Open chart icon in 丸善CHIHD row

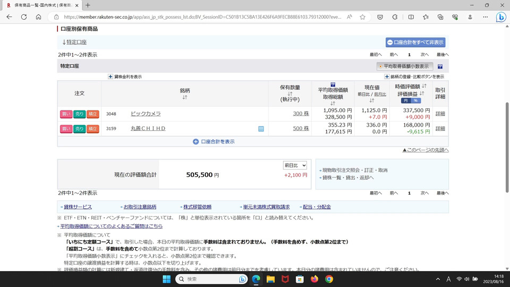pos(261,129)
